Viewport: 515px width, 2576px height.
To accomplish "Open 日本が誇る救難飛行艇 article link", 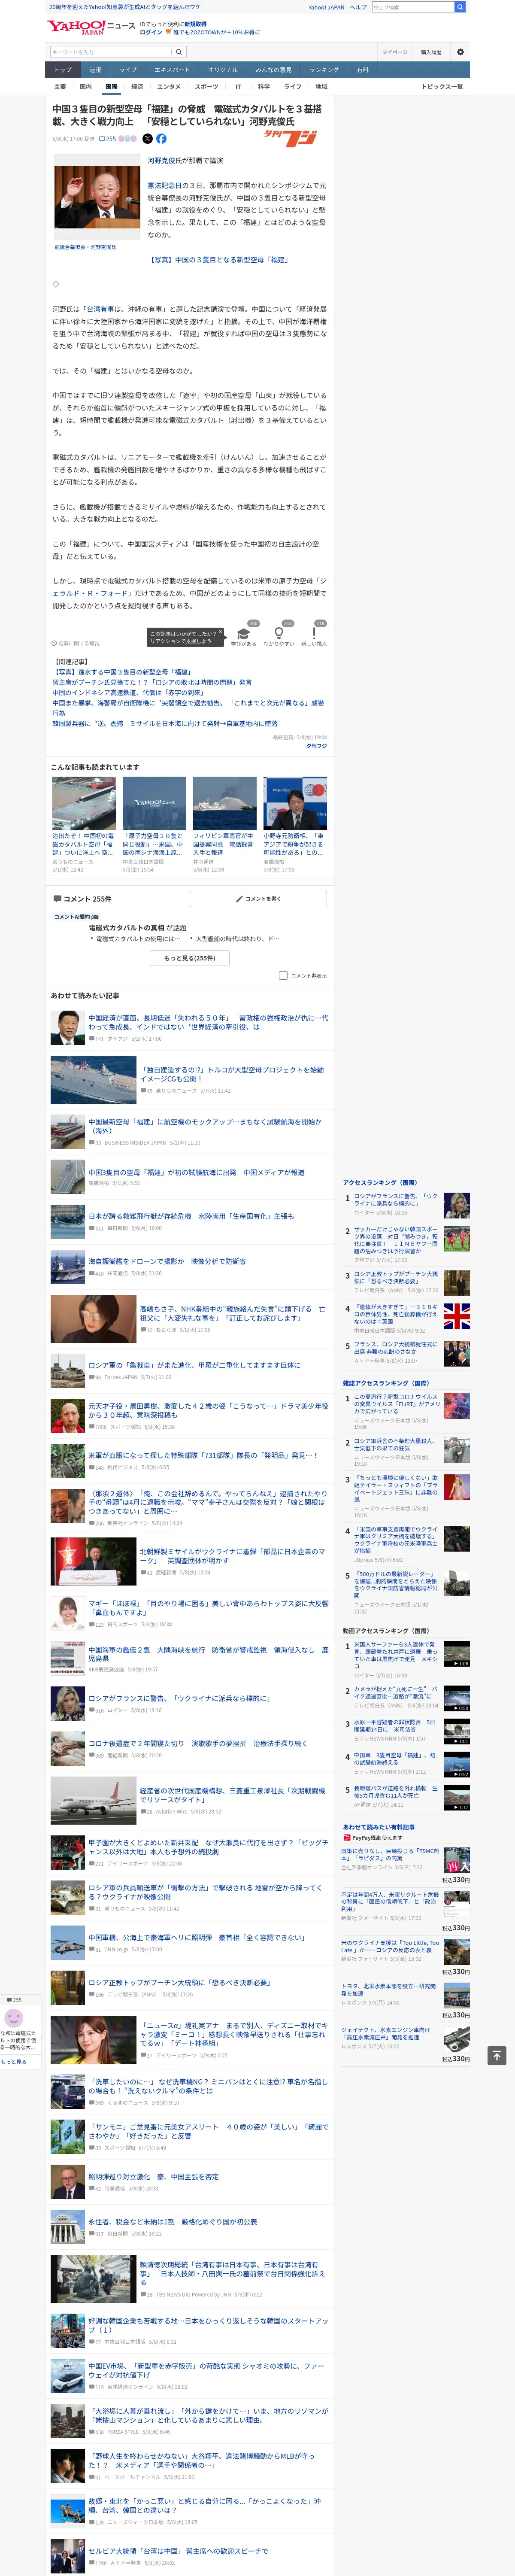I will click(191, 1216).
